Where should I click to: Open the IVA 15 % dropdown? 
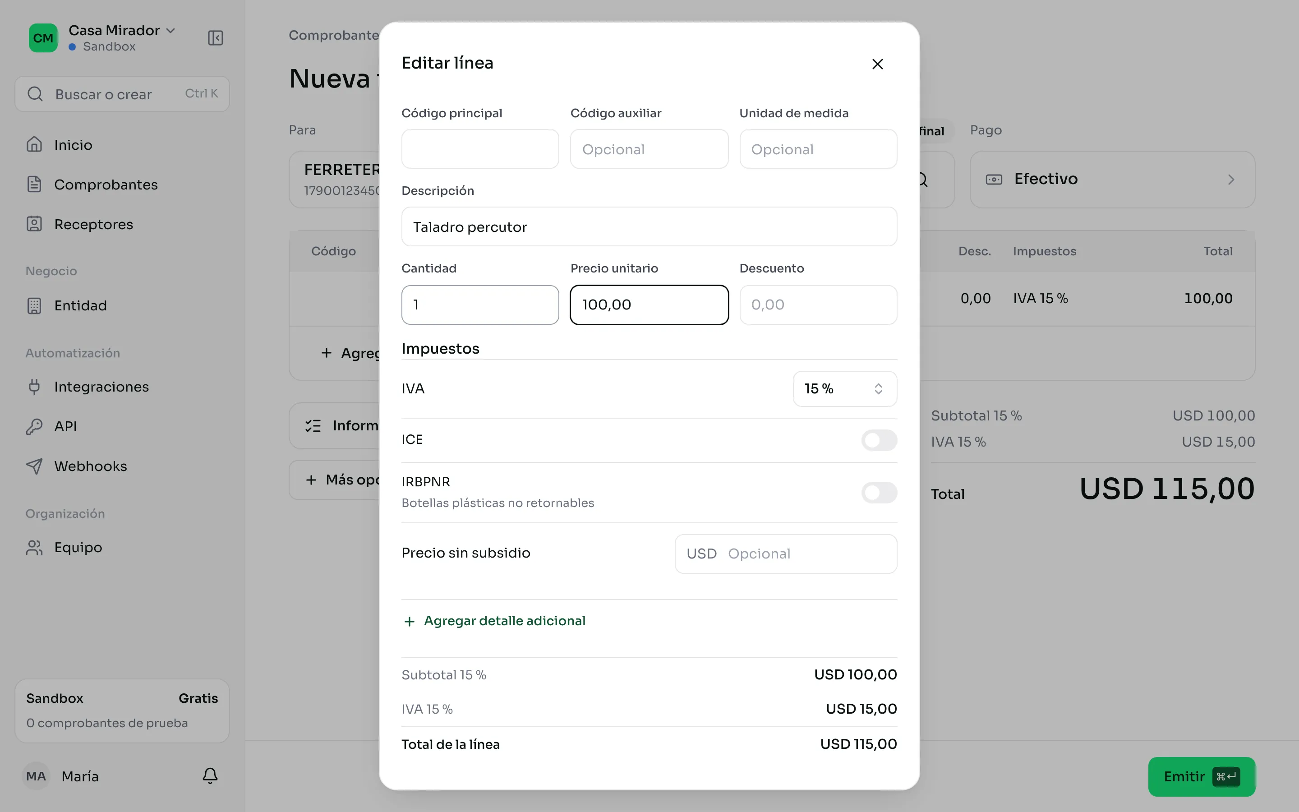pos(845,389)
